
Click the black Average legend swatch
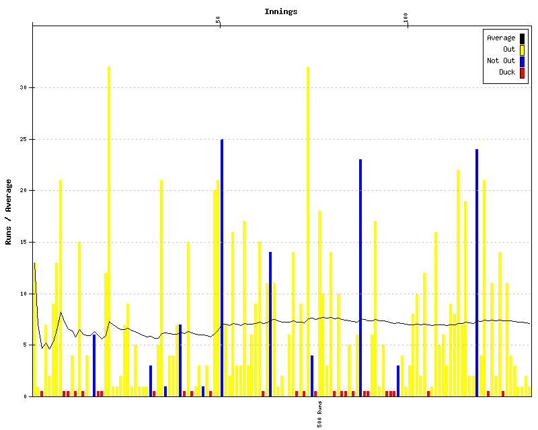coord(522,38)
